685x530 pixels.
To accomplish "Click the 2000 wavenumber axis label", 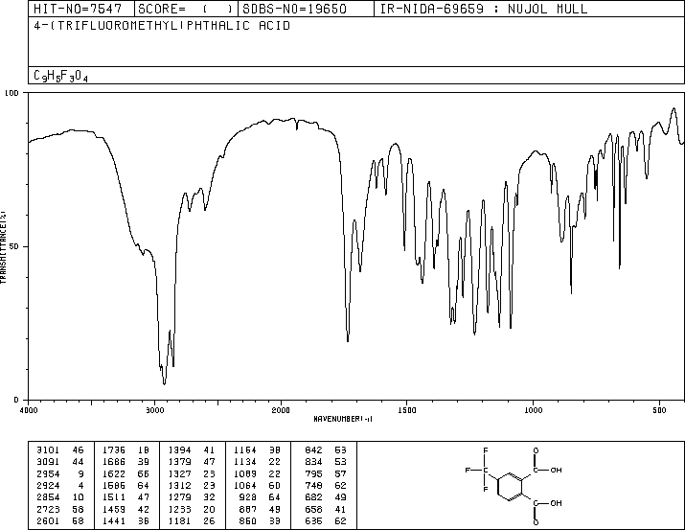I will pos(281,410).
